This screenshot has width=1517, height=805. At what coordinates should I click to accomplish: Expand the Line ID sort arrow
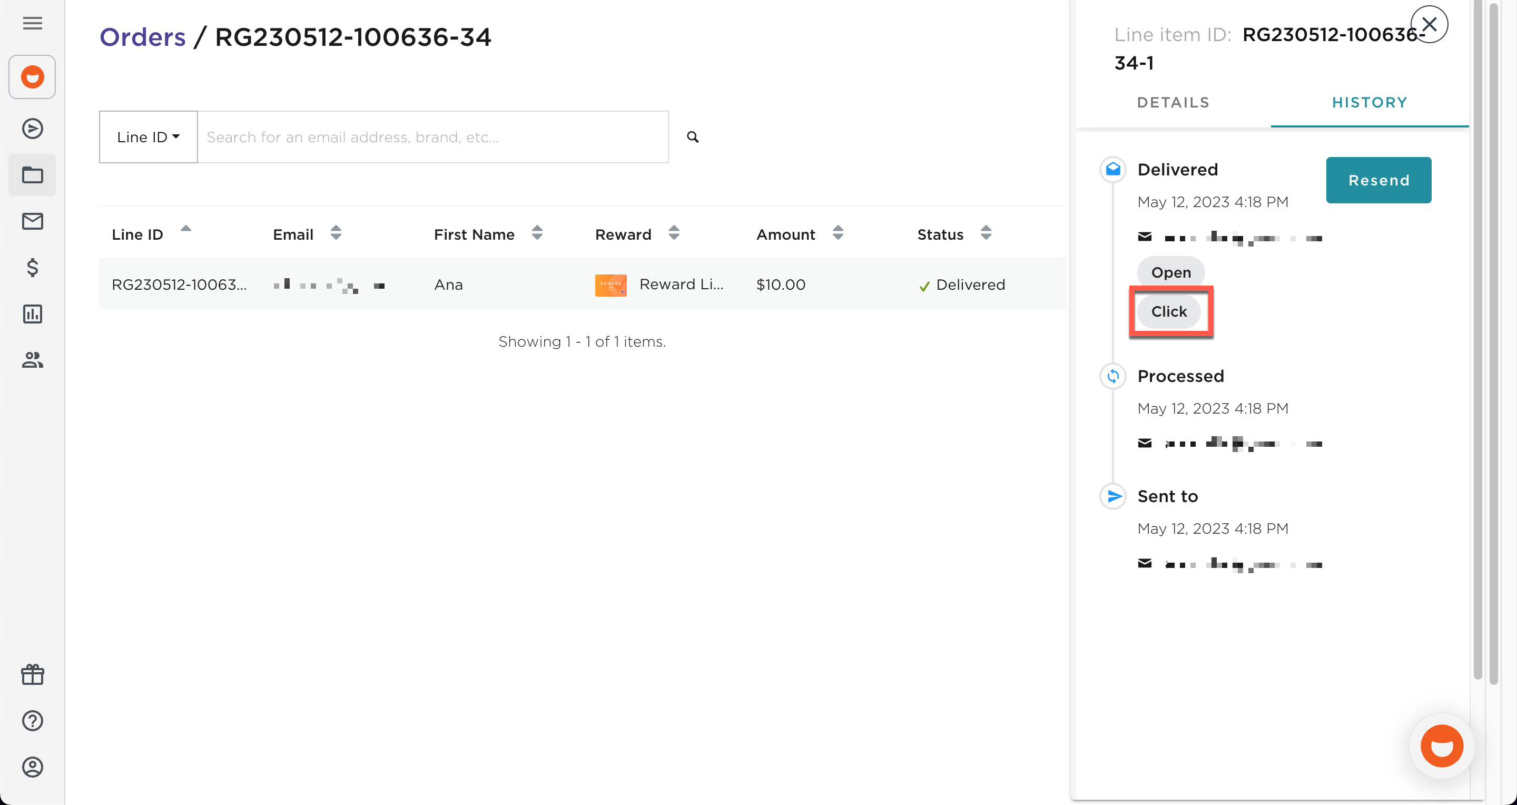[186, 230]
